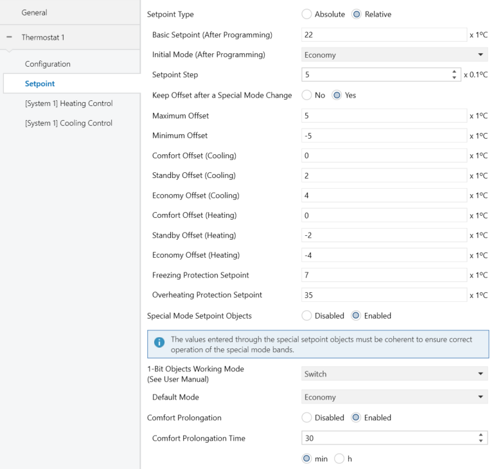Image resolution: width=498 pixels, height=469 pixels.
Task: Disable Comfort Prolongation
Action: 307,418
